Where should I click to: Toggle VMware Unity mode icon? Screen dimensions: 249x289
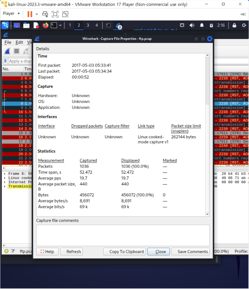click(65, 14)
